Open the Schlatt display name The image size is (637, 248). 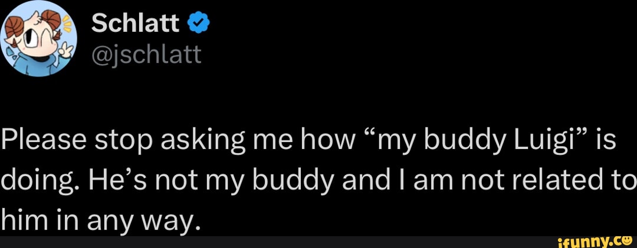coord(136,24)
